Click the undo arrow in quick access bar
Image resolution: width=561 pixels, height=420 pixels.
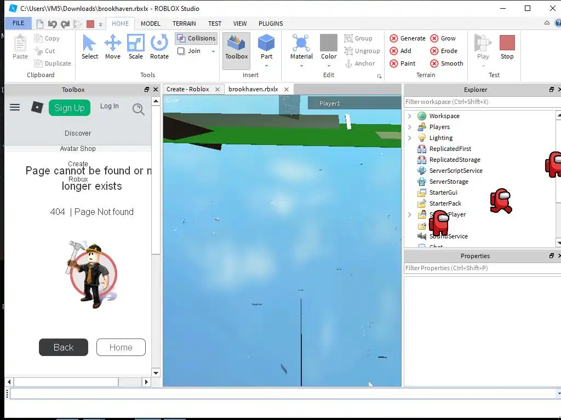click(x=53, y=24)
